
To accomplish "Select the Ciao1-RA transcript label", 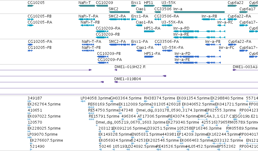I will point(145,22).
